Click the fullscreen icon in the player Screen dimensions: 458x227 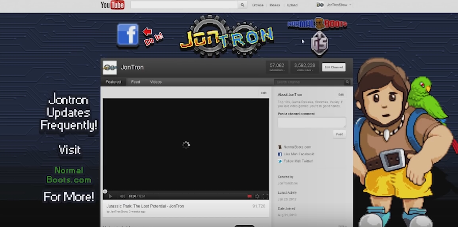(x=265, y=196)
